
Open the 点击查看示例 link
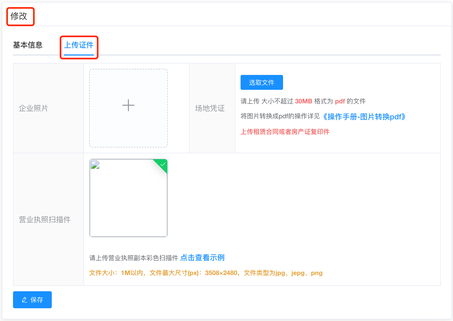click(202, 257)
